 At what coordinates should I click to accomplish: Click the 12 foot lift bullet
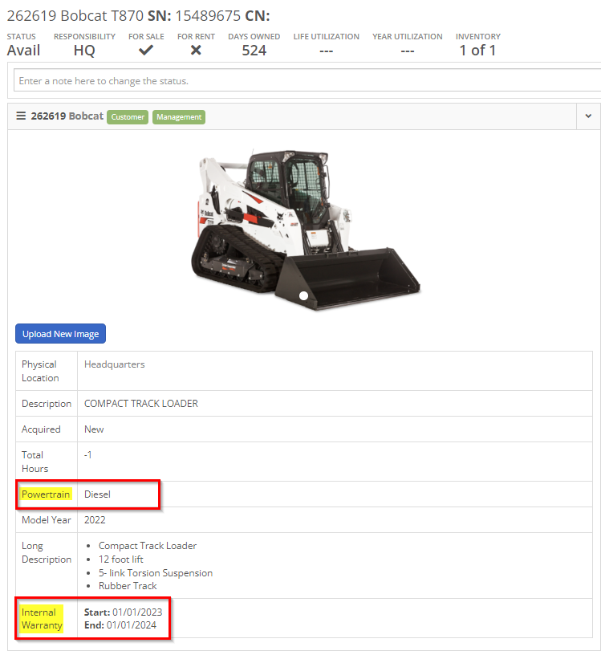tap(121, 559)
